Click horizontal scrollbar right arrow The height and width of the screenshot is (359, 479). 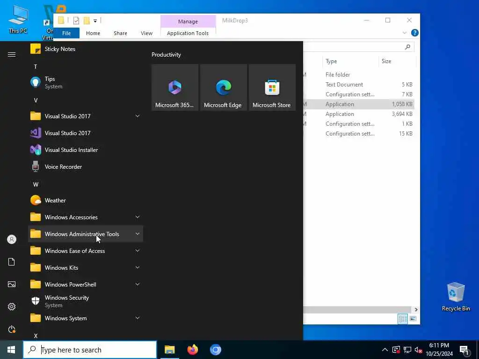(416, 309)
